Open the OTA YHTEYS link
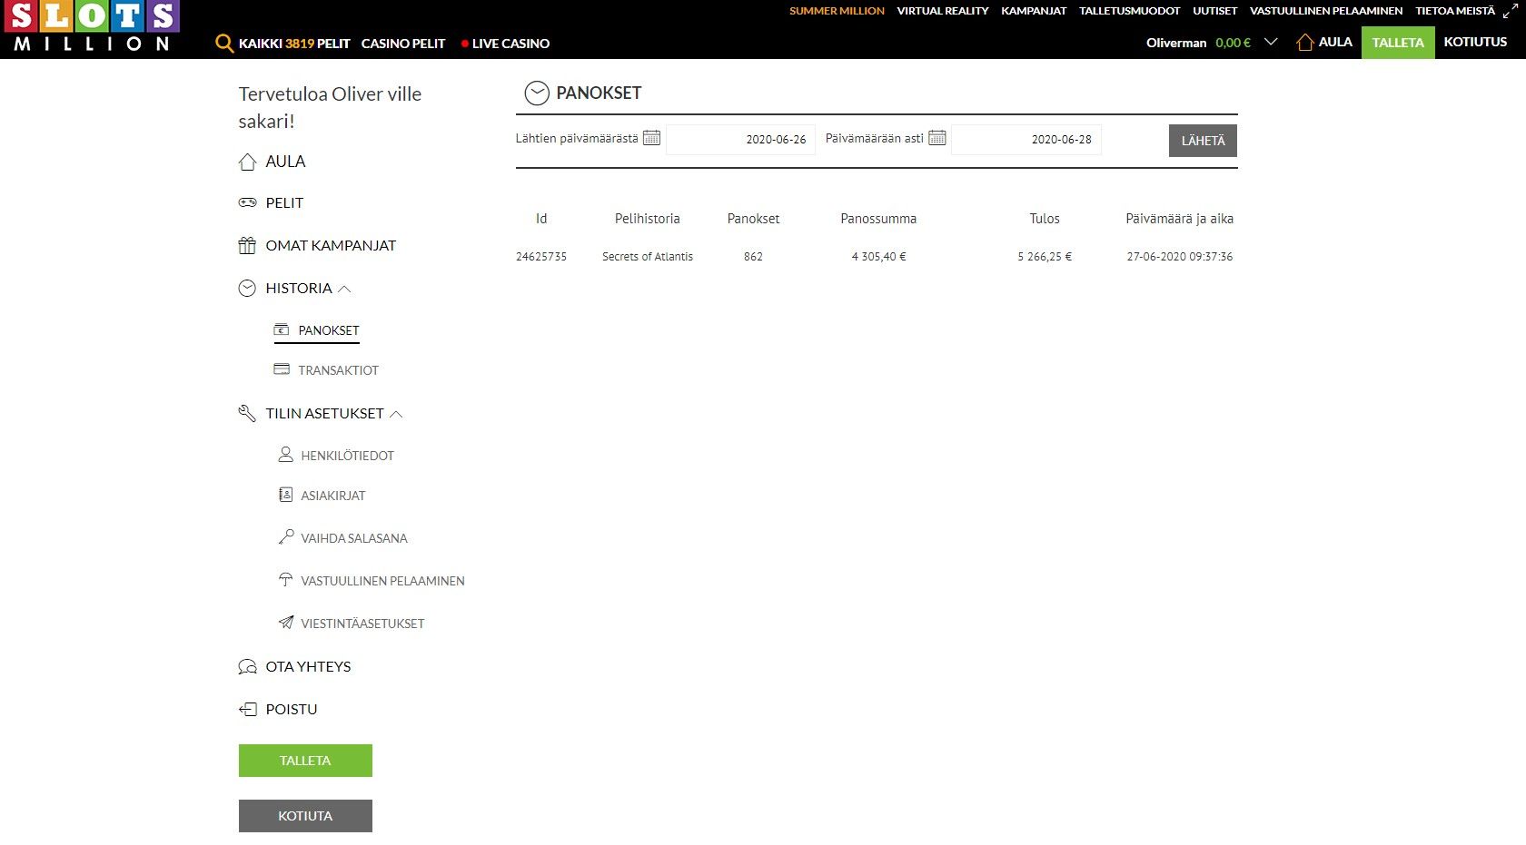1526x845 pixels. [x=308, y=666]
